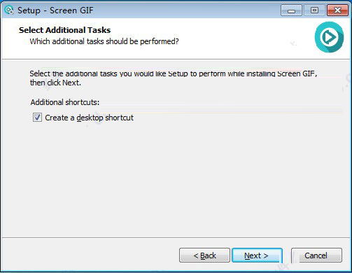
Task: Maximize the Setup window
Action: pos(314,10)
